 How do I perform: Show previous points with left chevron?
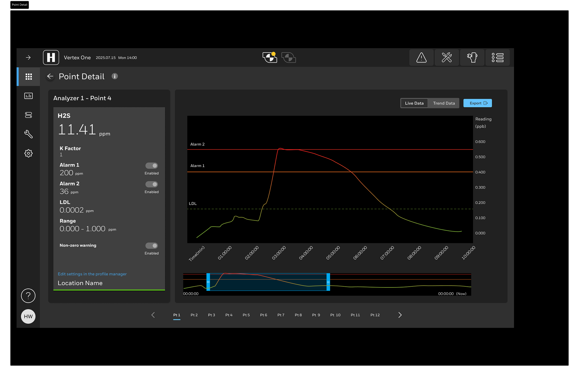tap(153, 315)
